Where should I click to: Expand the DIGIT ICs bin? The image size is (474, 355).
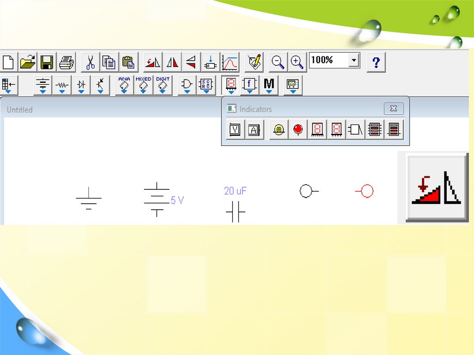click(x=162, y=85)
